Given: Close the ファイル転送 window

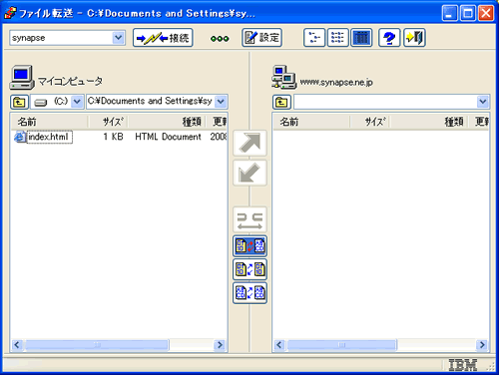Looking at the screenshot, I should point(486,13).
